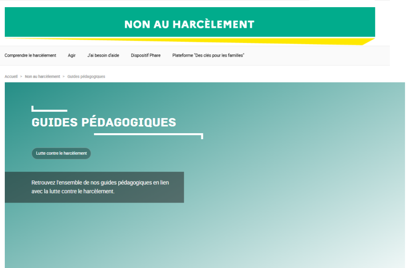The image size is (409, 268).
Task: Click the white bracket line below the heading
Action: tap(148, 134)
